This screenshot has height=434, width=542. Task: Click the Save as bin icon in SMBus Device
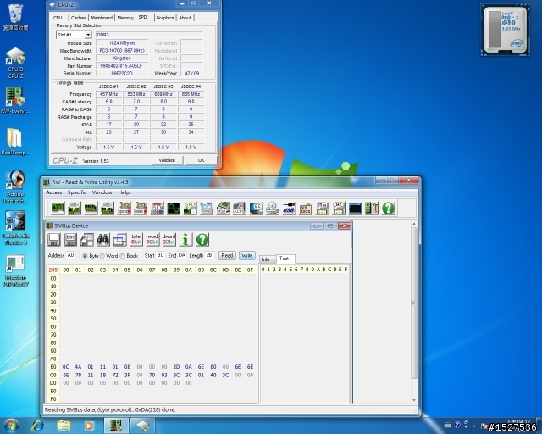pos(70,240)
